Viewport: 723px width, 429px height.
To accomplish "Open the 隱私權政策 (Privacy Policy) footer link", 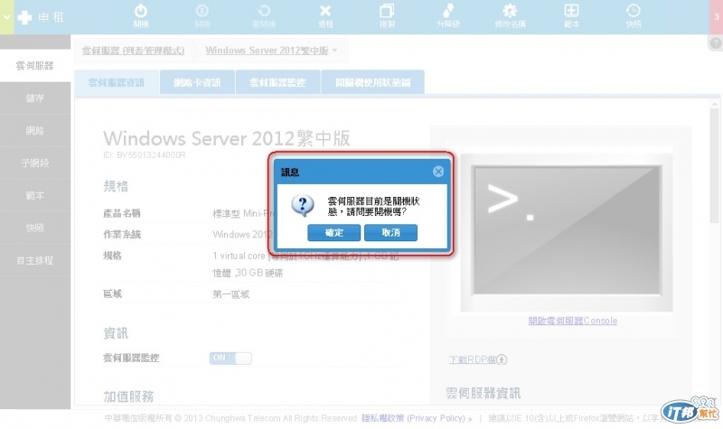I will coord(417,418).
